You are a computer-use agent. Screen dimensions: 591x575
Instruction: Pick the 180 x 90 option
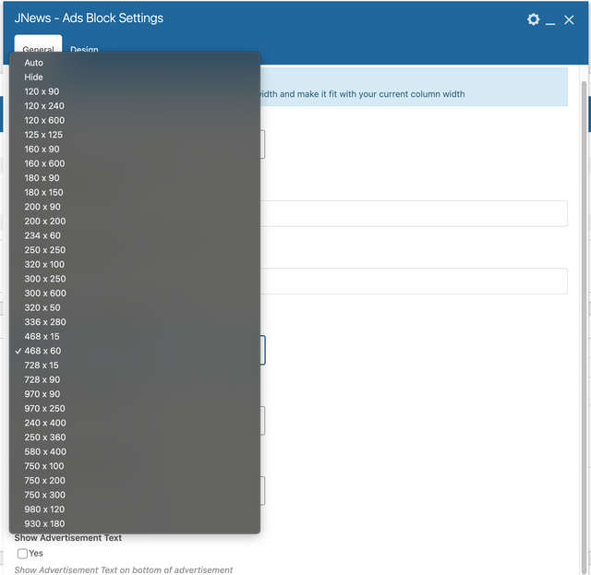[135, 178]
